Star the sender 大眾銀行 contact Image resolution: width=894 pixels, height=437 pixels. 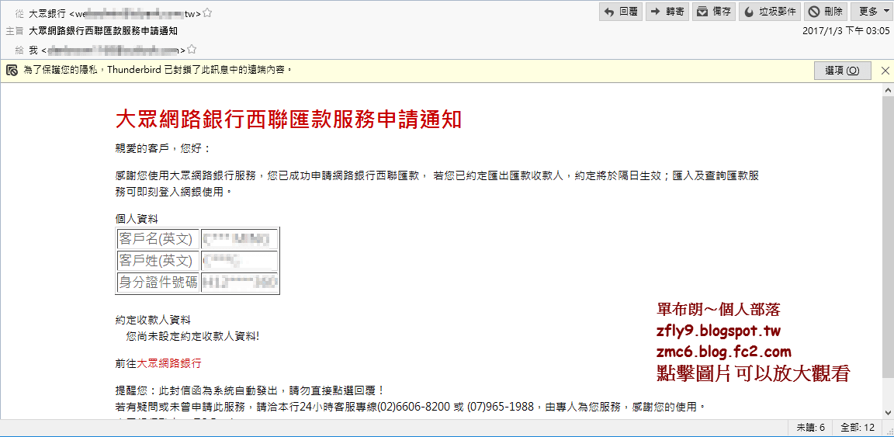coord(208,12)
